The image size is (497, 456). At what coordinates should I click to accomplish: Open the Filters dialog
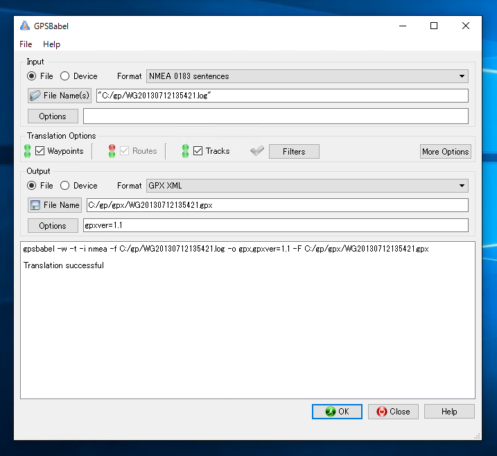294,152
